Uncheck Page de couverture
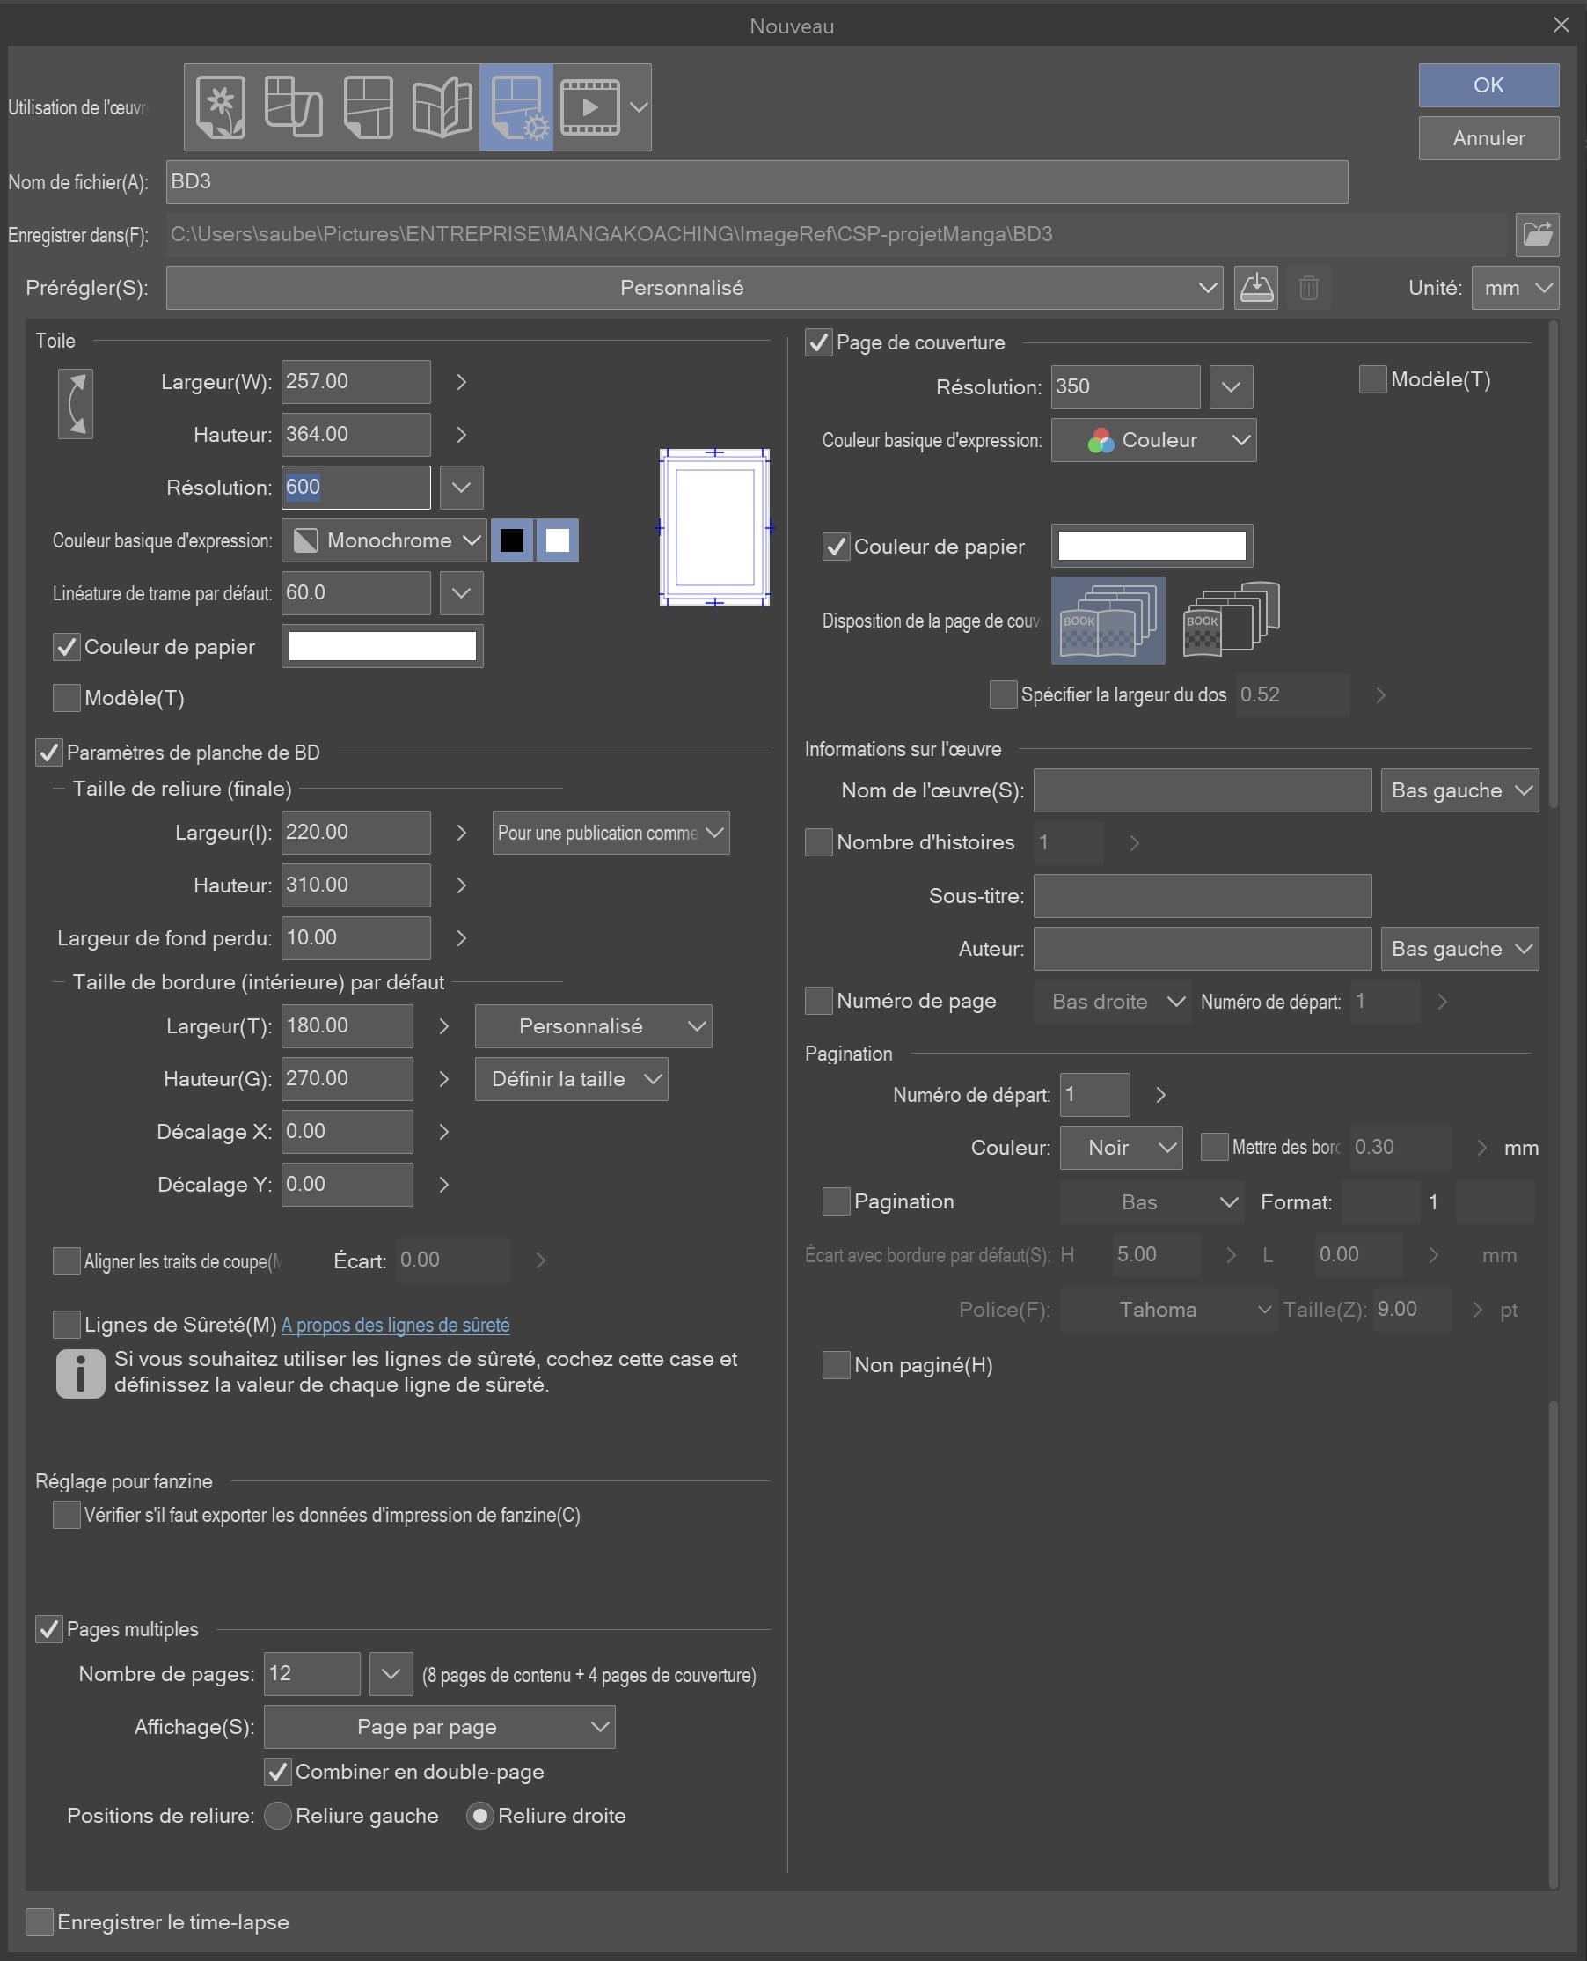Screen dimensions: 1587x1961 coord(819,342)
